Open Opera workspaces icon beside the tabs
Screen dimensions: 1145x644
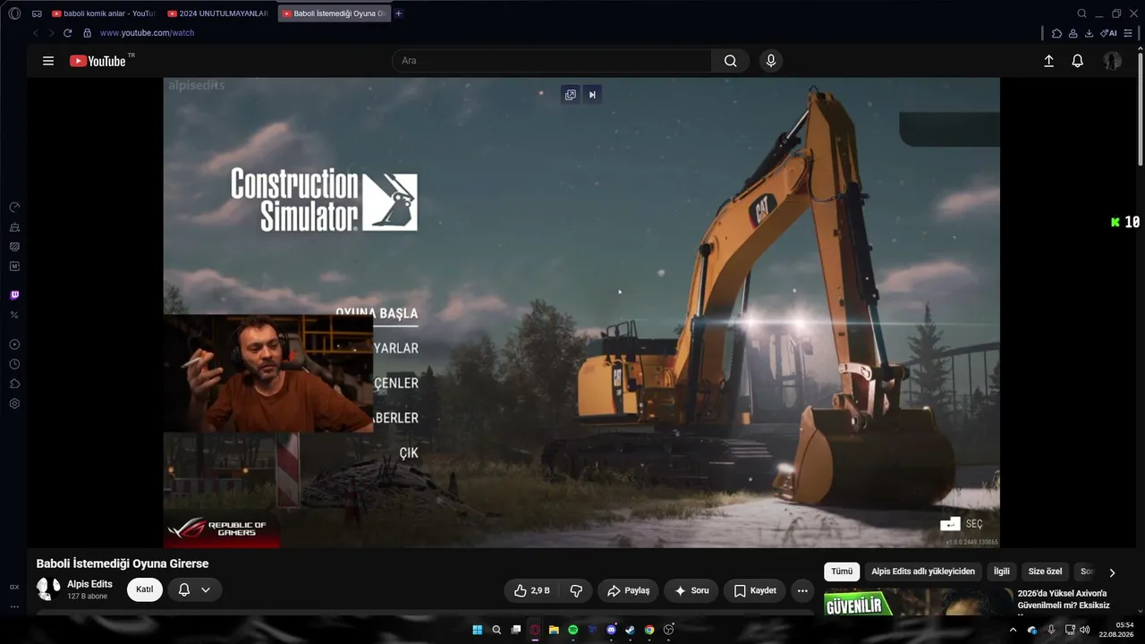point(37,13)
